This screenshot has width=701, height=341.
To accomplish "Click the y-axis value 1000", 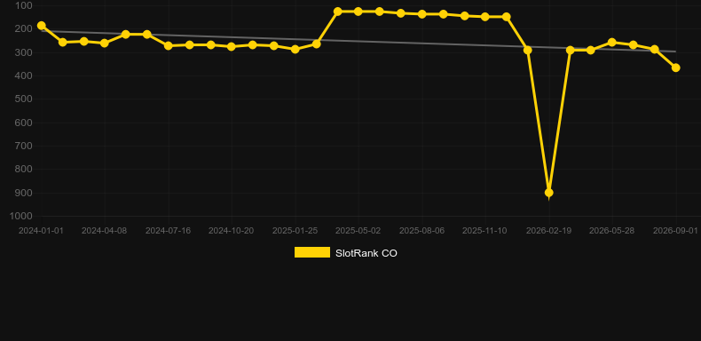I will 21,216.
